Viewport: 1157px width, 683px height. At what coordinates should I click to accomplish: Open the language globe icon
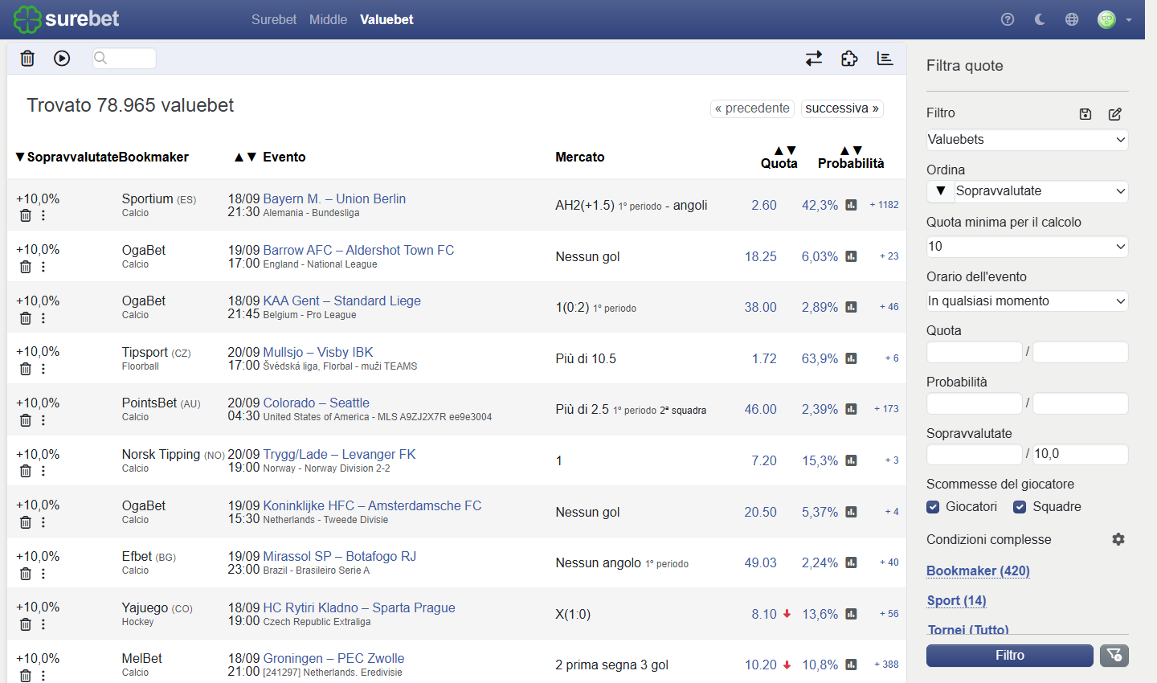1072,19
